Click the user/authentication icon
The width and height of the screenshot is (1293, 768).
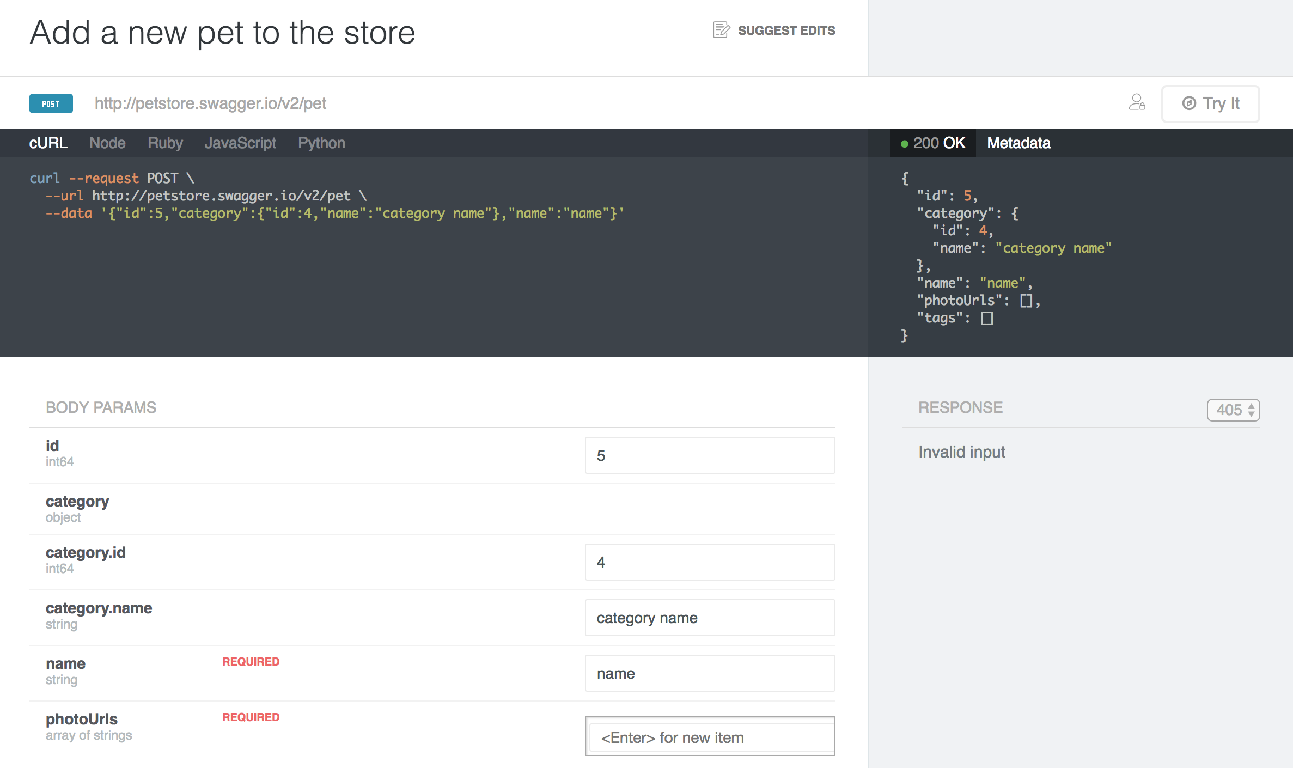click(1138, 102)
